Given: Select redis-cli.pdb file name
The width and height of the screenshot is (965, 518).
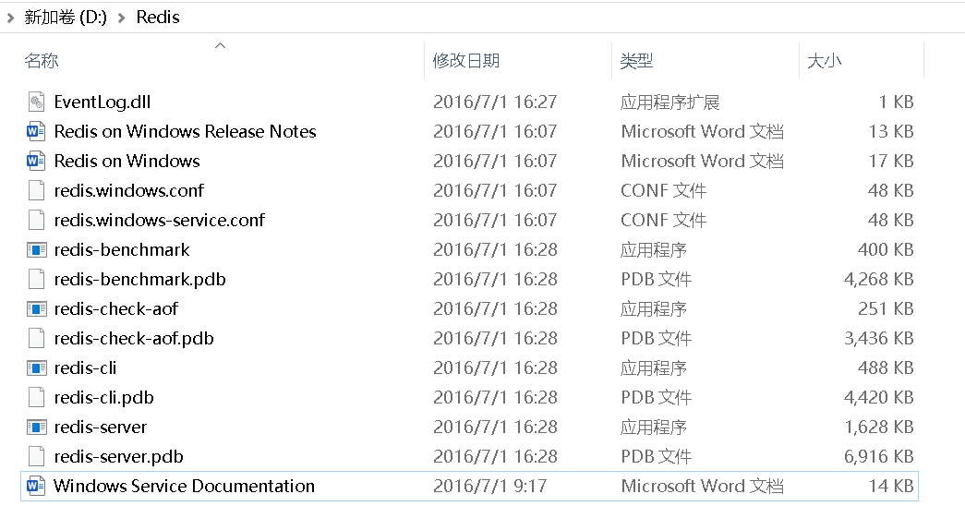Looking at the screenshot, I should pyautogui.click(x=103, y=397).
